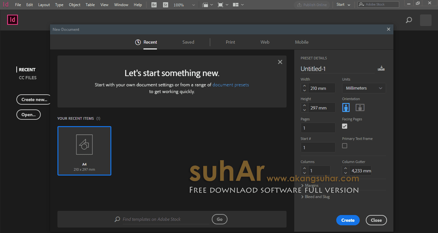
Task: Open the arrange documents icon dropdown
Action: pos(238,5)
